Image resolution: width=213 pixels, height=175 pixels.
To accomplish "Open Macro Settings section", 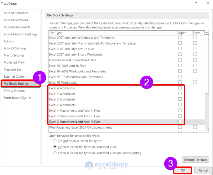I will 14,55.
